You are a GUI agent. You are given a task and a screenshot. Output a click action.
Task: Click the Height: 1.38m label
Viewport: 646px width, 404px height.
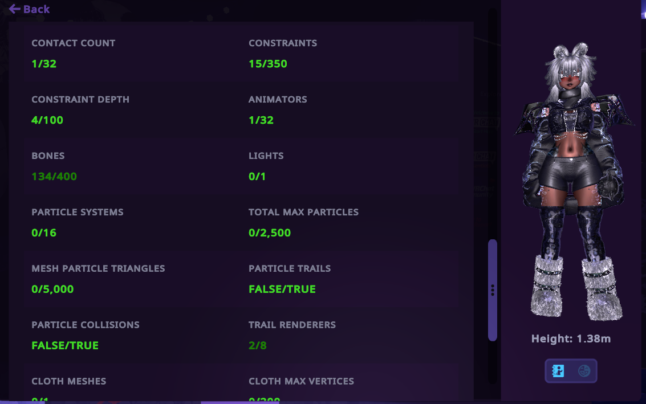click(571, 339)
